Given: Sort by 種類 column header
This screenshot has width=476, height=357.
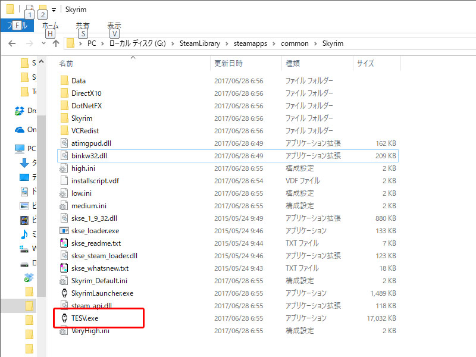Looking at the screenshot, I should coord(318,64).
